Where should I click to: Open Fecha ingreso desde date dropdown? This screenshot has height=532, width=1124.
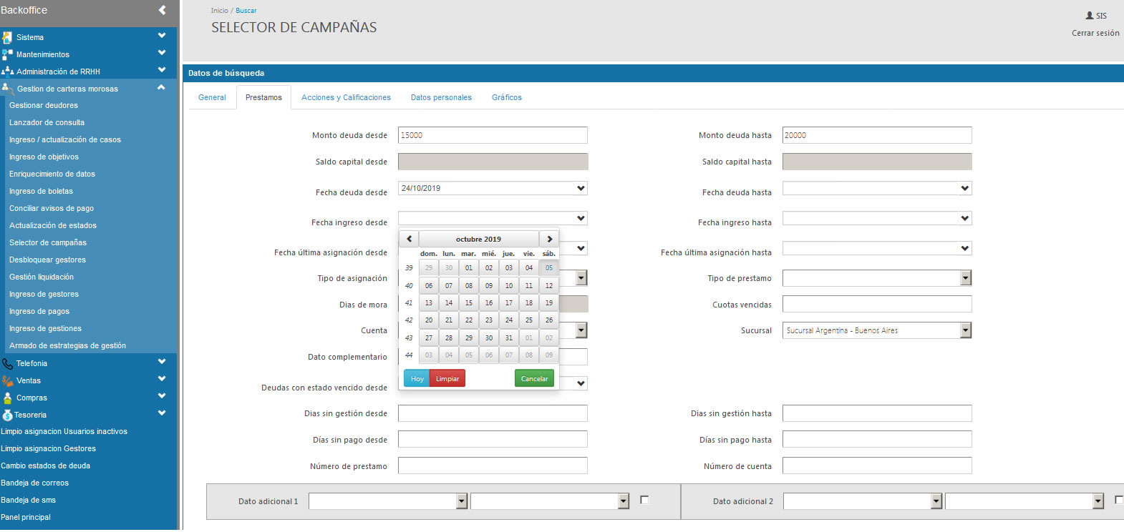581,218
